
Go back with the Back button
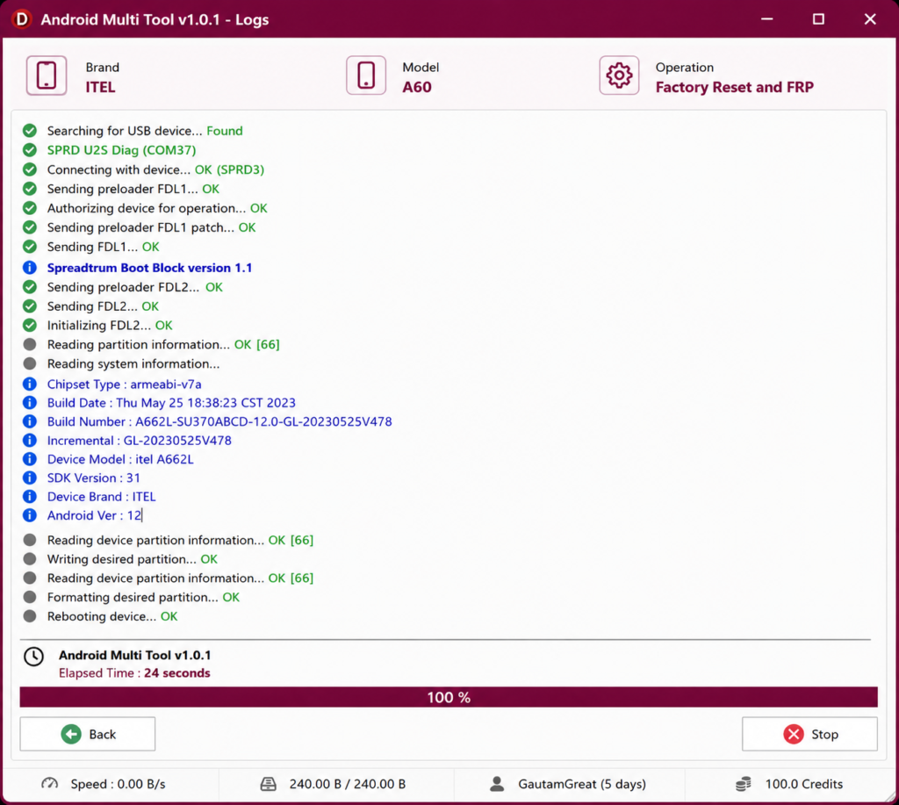pos(88,734)
